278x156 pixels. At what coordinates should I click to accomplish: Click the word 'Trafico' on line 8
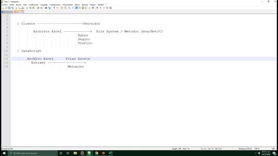(x=85, y=43)
